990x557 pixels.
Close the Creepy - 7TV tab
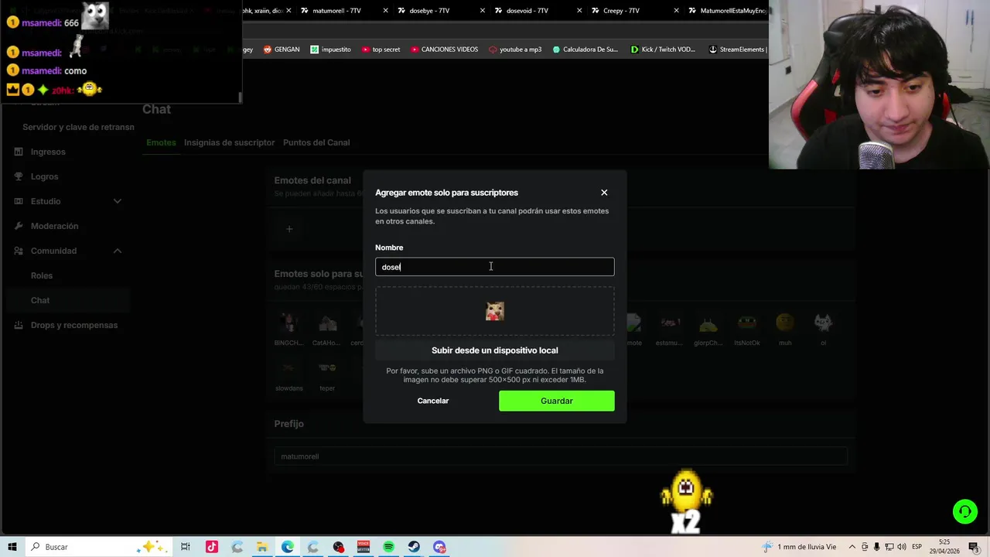coord(676,11)
